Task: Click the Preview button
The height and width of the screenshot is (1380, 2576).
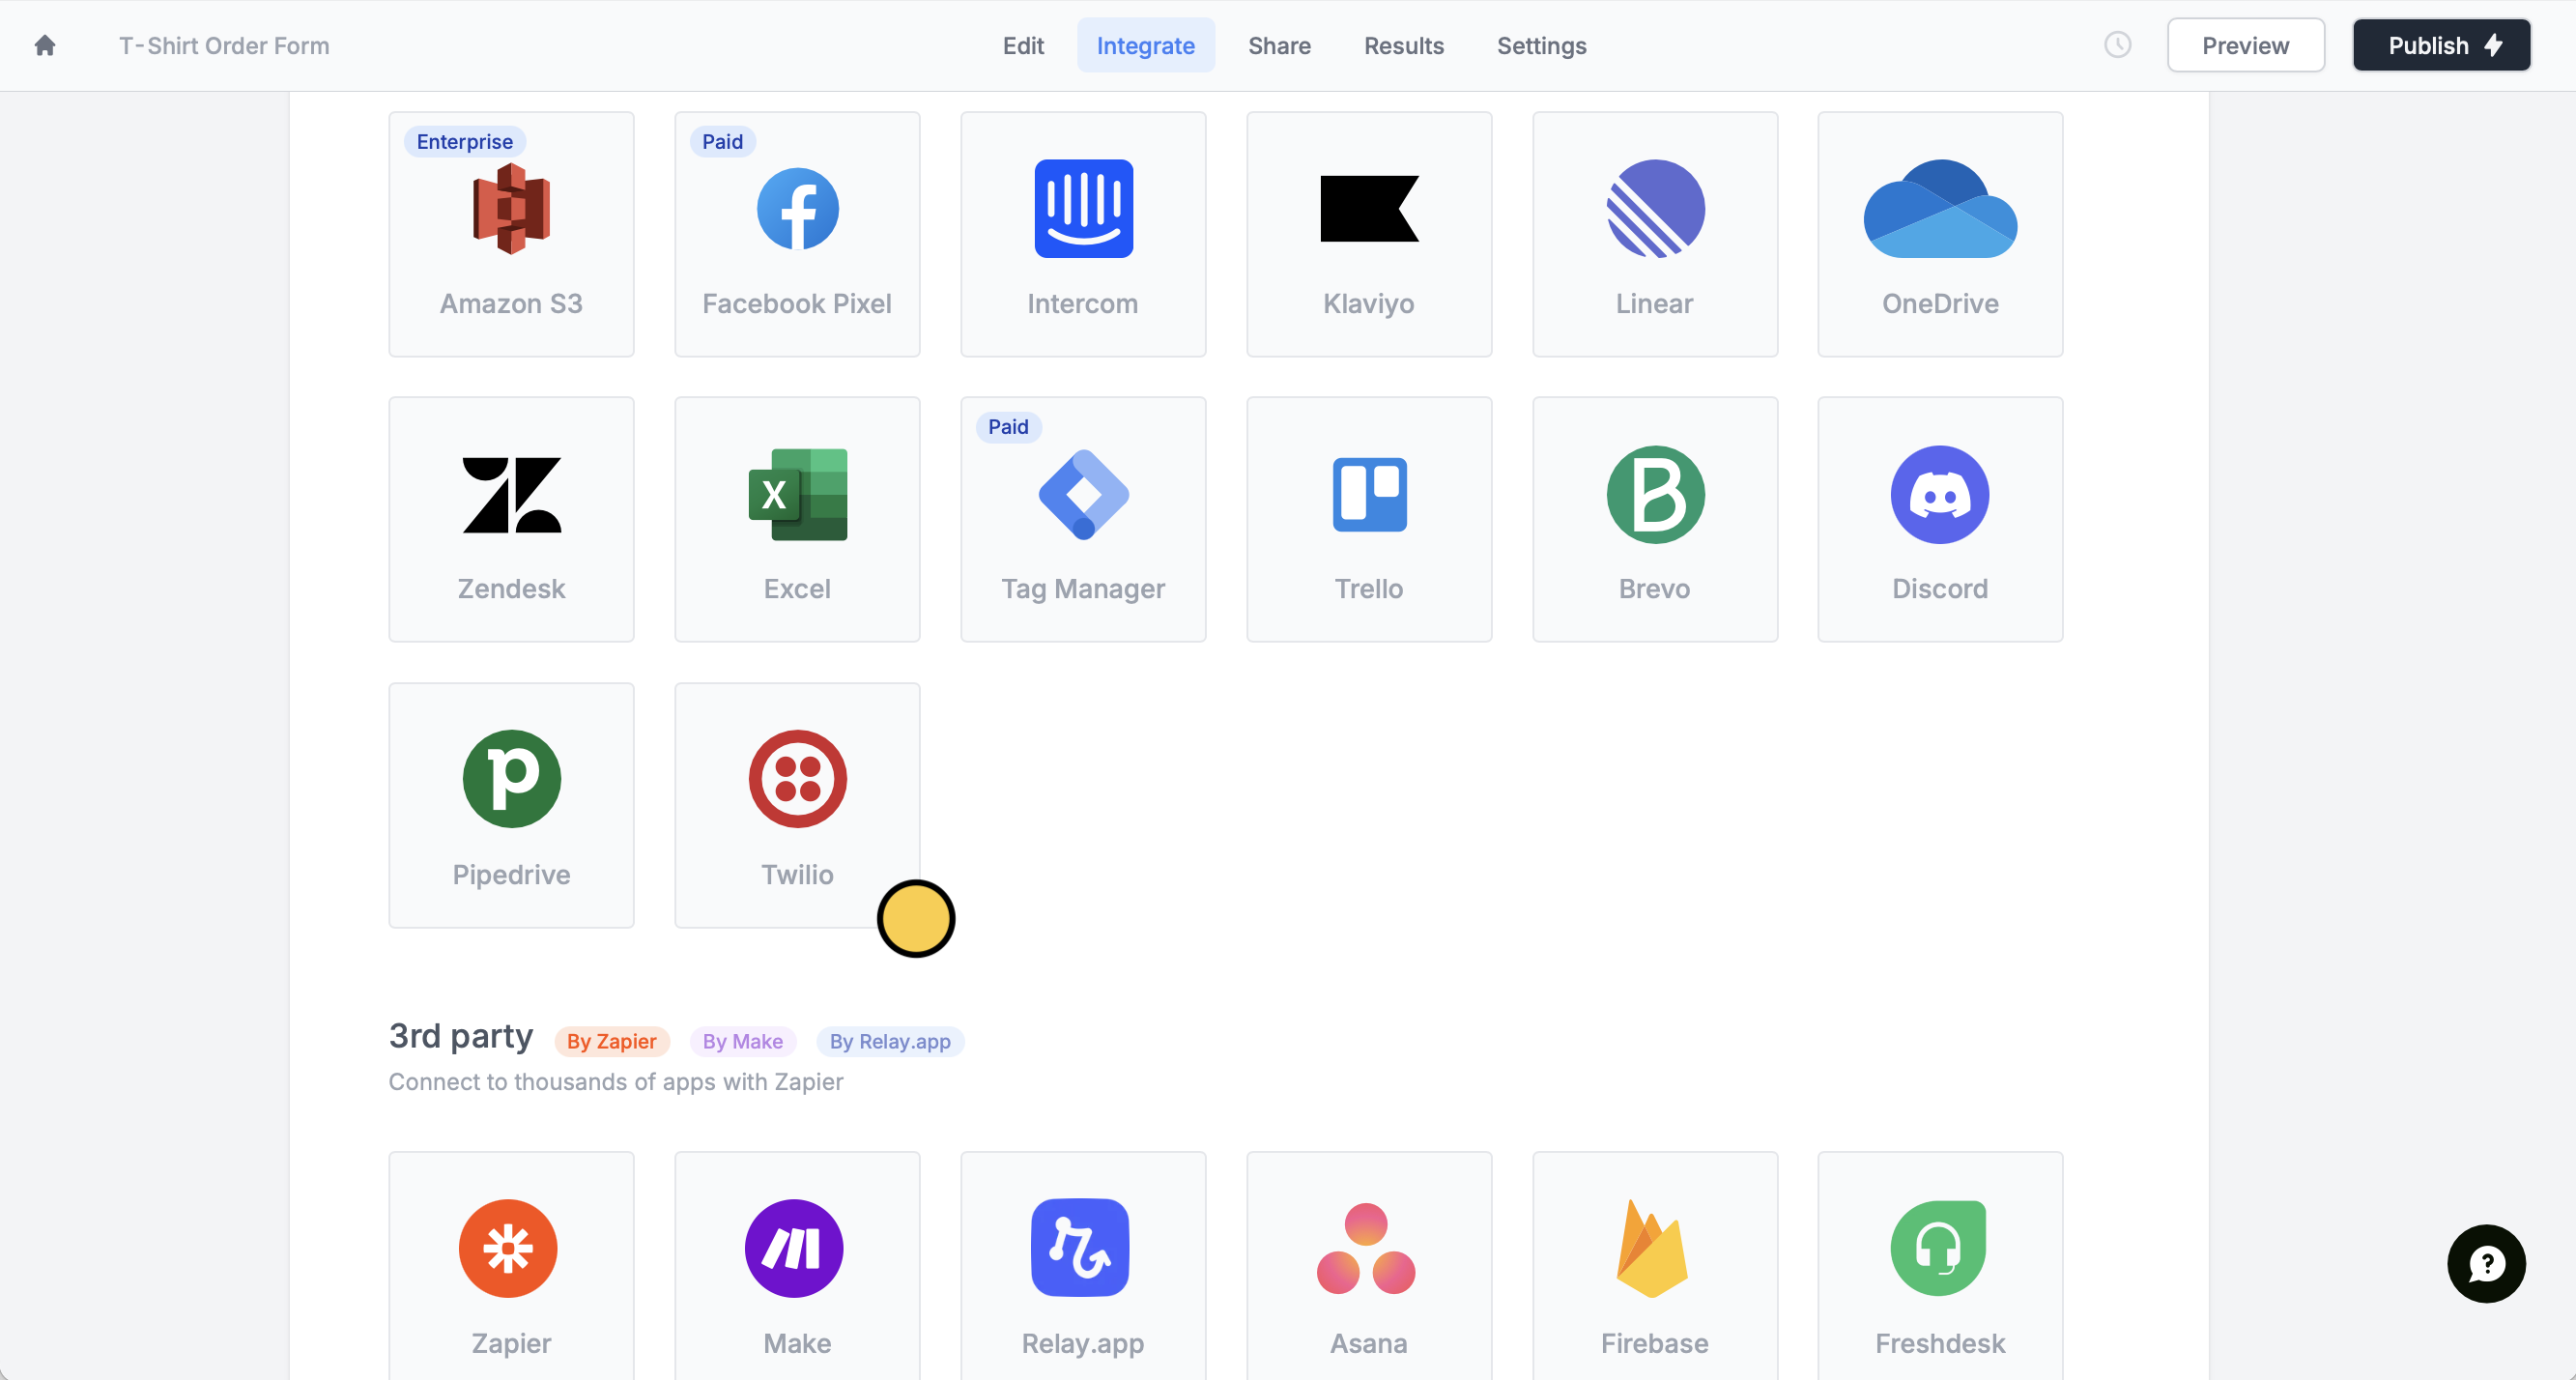Action: click(2244, 46)
